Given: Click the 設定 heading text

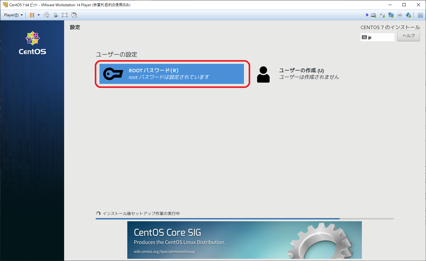Looking at the screenshot, I should (x=75, y=27).
